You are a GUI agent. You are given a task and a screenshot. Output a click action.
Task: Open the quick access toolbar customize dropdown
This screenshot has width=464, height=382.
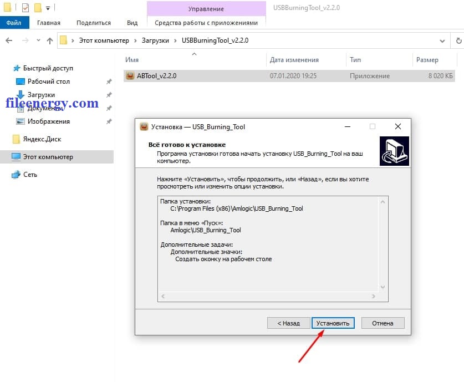48,8
